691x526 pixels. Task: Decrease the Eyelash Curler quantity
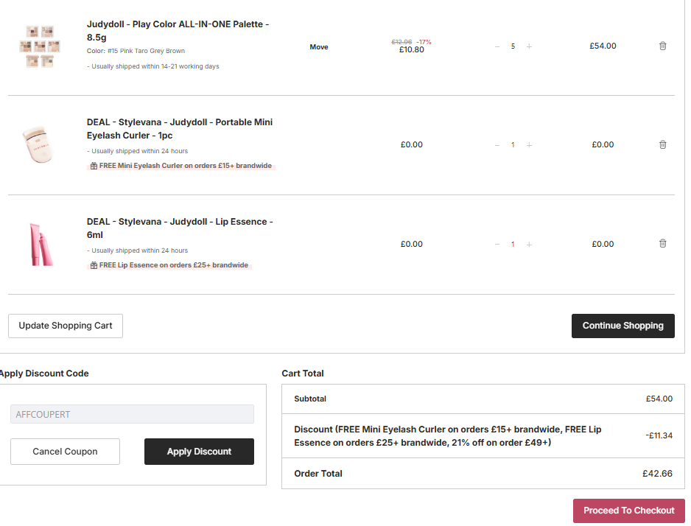[497, 145]
